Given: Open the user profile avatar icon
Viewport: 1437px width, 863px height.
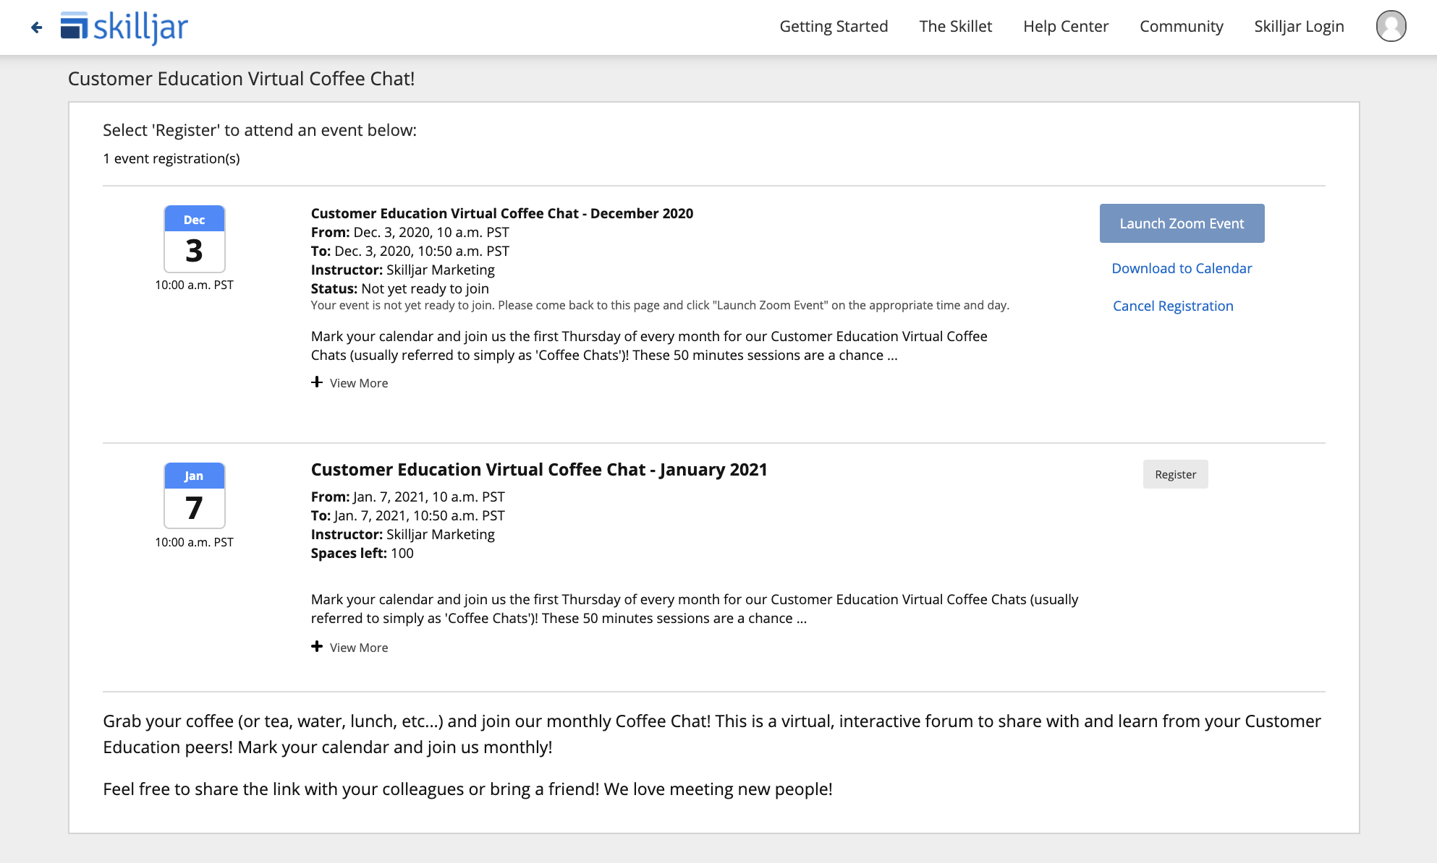Looking at the screenshot, I should coord(1391,27).
